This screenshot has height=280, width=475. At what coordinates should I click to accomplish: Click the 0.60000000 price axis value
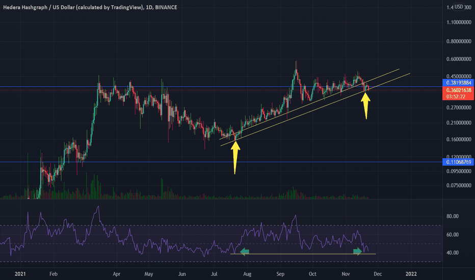click(x=459, y=59)
